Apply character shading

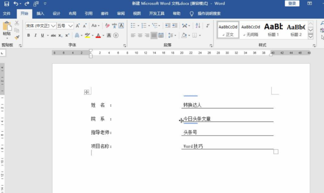(x=109, y=35)
